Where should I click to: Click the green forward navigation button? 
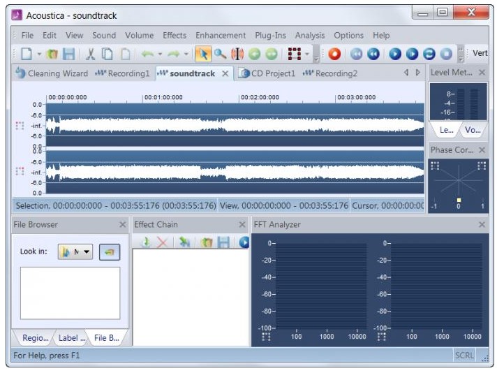272,54
